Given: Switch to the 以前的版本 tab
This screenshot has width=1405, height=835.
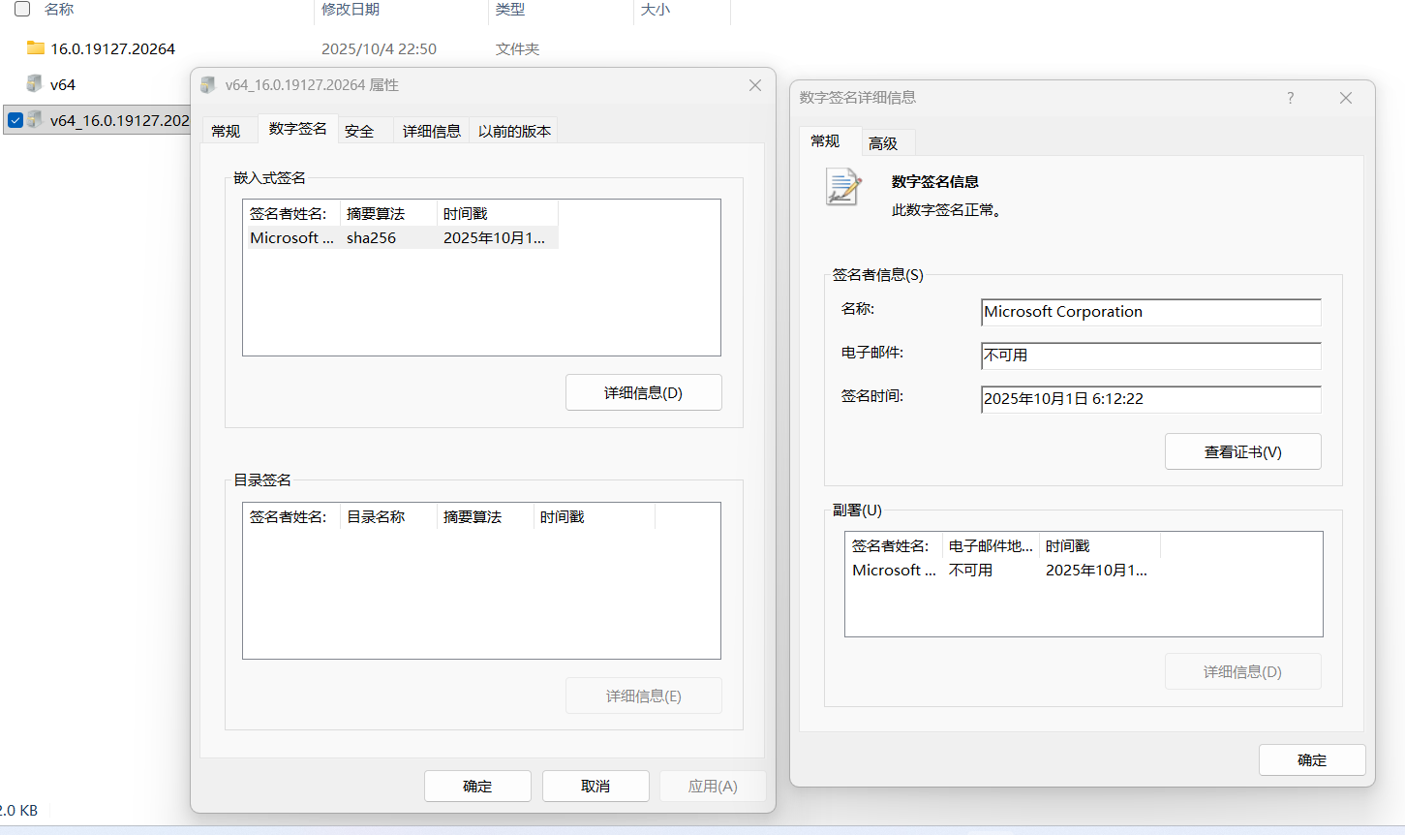Looking at the screenshot, I should 514,131.
